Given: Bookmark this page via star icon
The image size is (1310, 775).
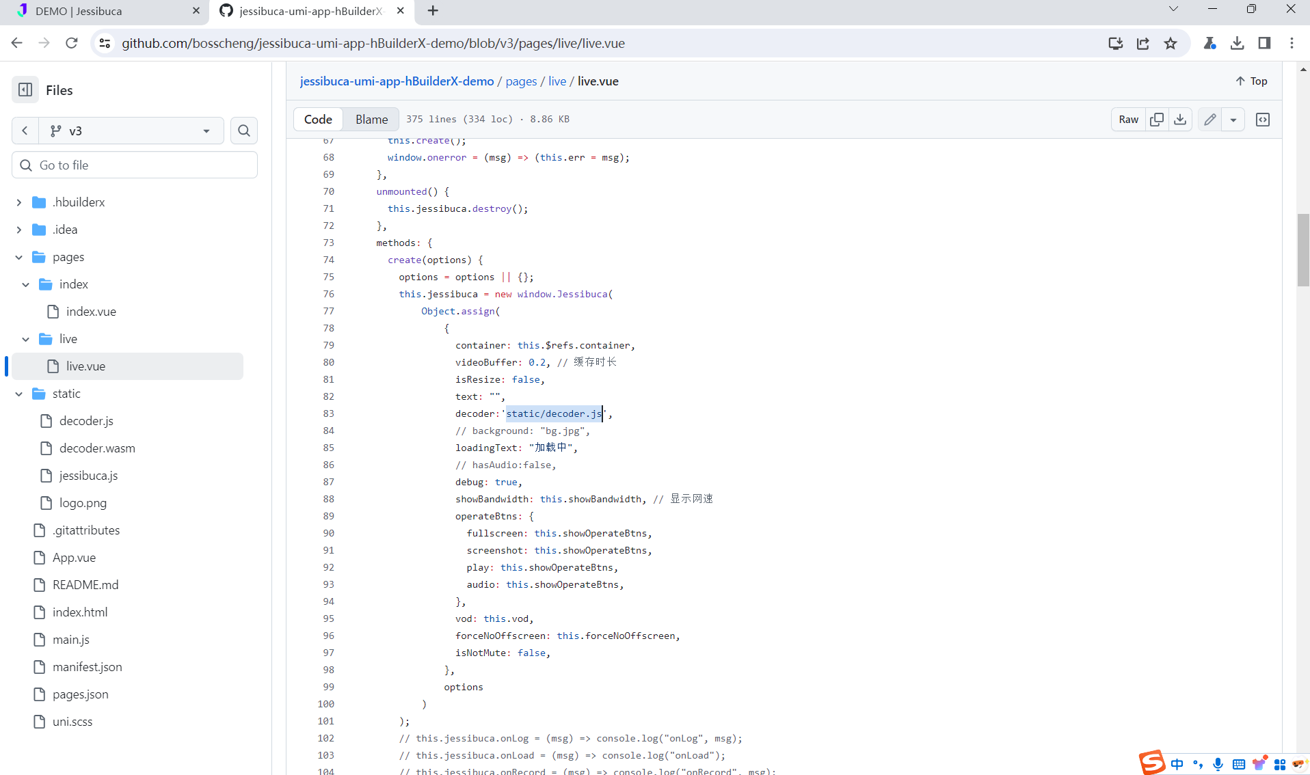Looking at the screenshot, I should point(1171,43).
